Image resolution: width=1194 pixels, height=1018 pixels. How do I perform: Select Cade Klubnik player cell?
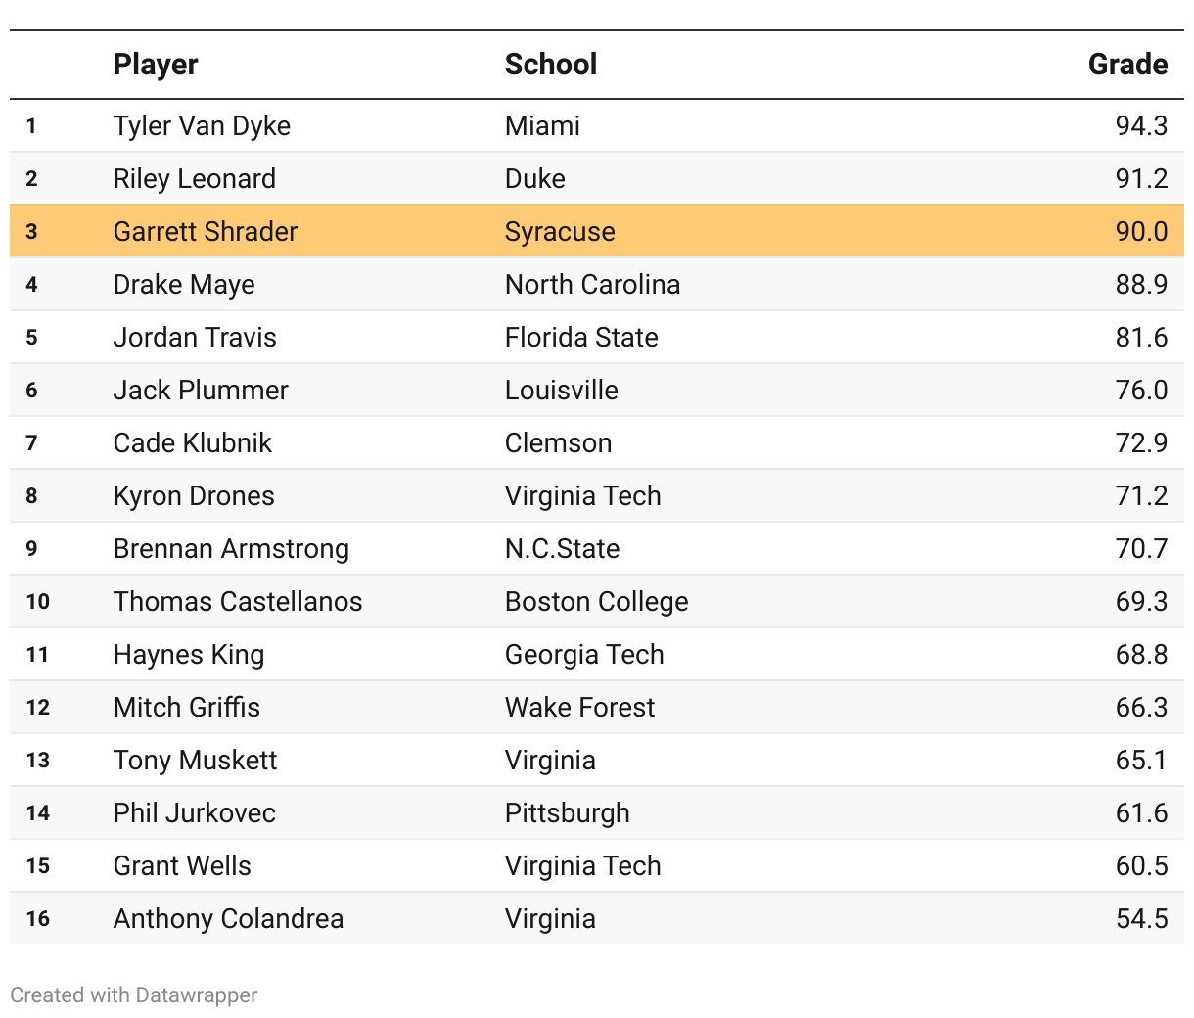193,443
